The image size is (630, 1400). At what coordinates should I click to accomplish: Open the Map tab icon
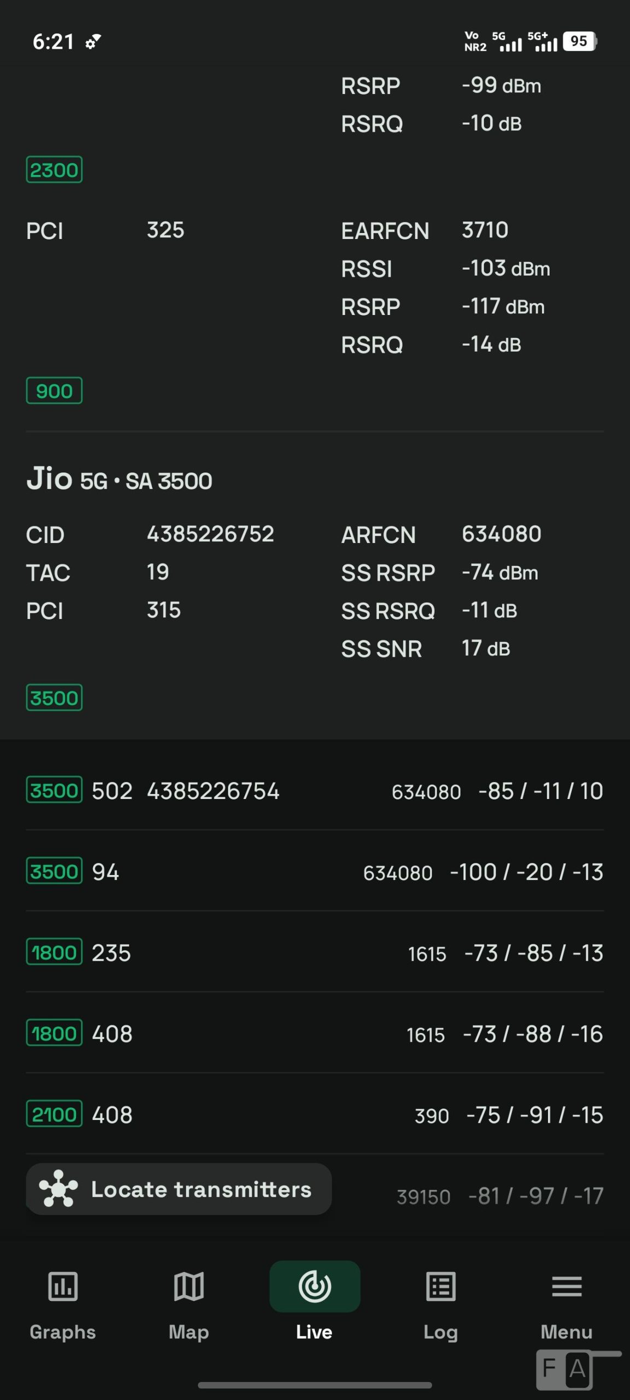click(x=189, y=1286)
